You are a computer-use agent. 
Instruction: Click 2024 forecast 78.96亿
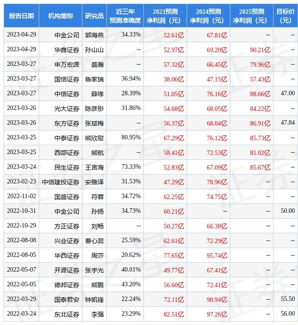[x=217, y=182]
